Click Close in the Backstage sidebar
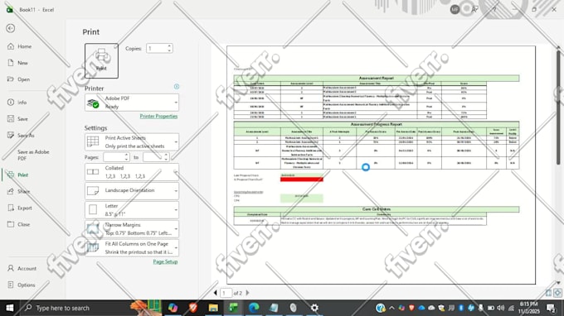The height and width of the screenshot is (316, 564). (x=19, y=224)
